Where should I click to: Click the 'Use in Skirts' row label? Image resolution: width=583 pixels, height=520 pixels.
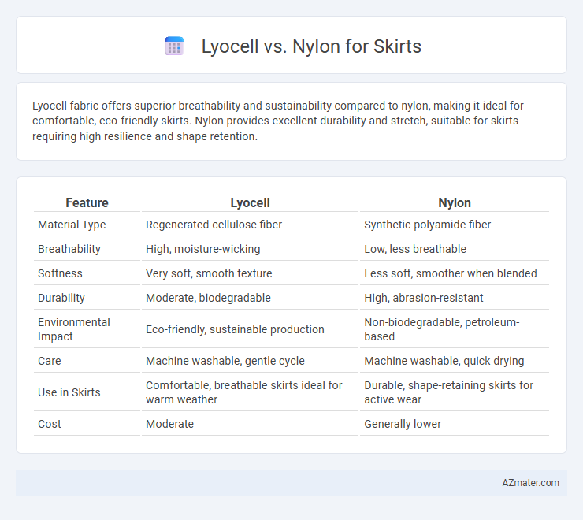tap(69, 392)
